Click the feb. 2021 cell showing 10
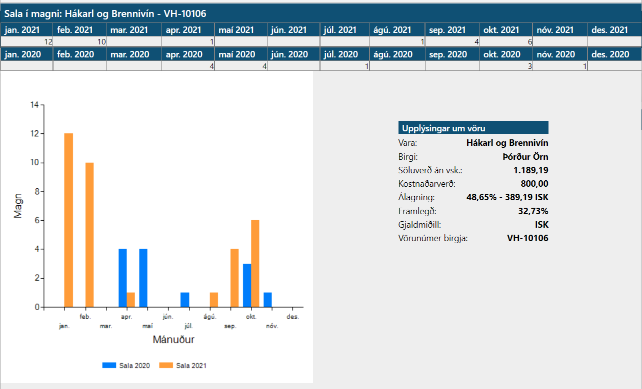Image resolution: width=642 pixels, height=389 pixels. coord(79,42)
